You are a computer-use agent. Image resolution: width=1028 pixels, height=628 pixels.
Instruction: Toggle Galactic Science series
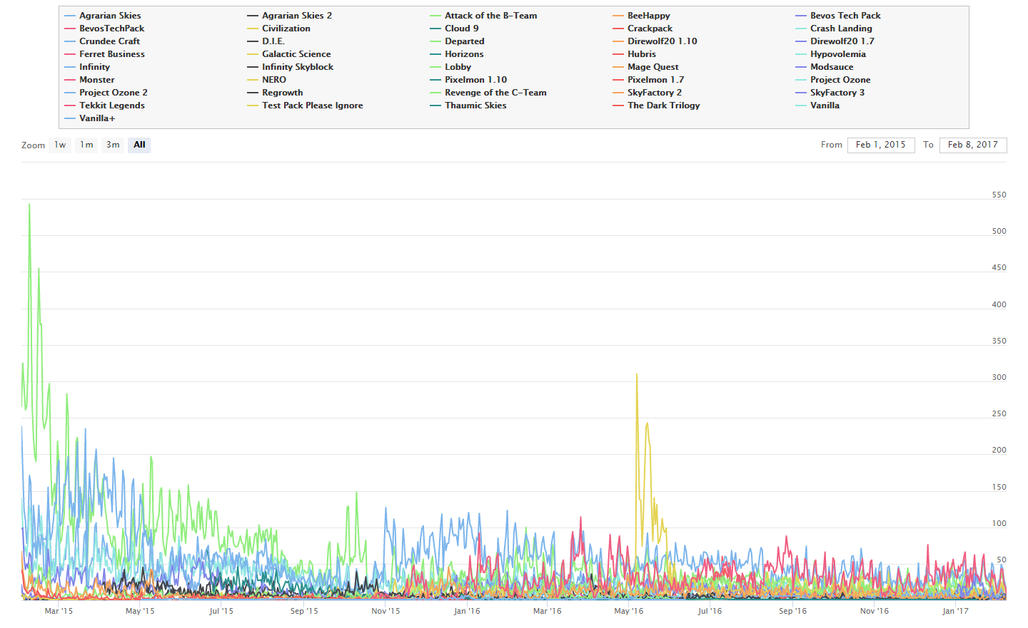click(289, 54)
